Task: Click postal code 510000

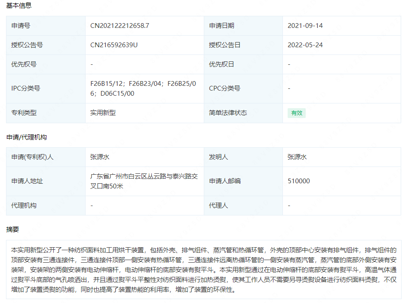Action: coord(299,181)
